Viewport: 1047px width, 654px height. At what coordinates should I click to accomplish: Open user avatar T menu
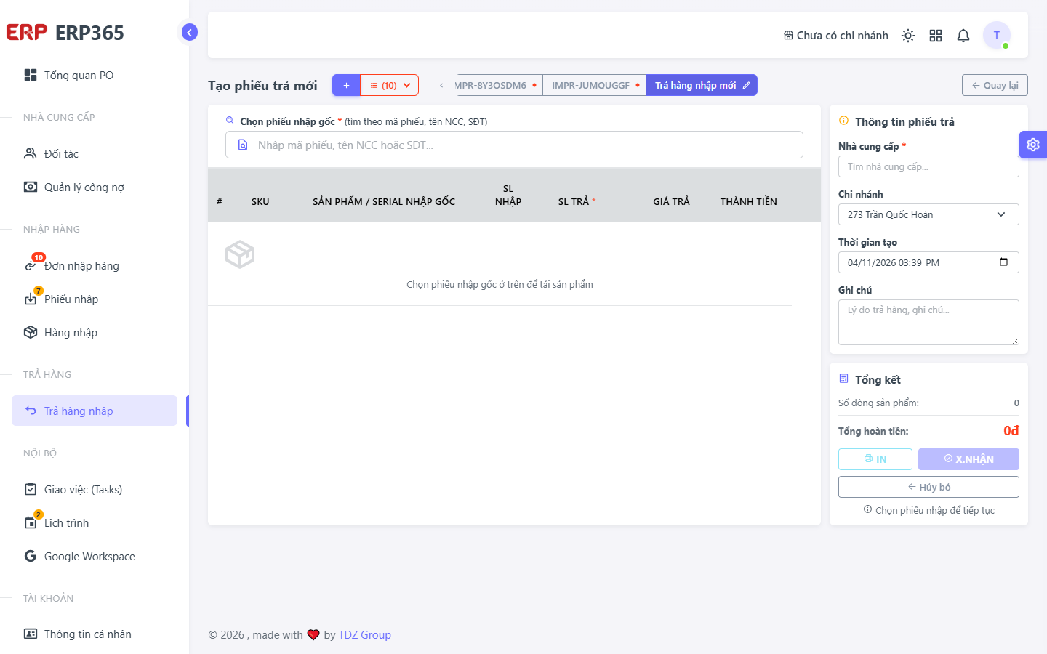click(997, 35)
